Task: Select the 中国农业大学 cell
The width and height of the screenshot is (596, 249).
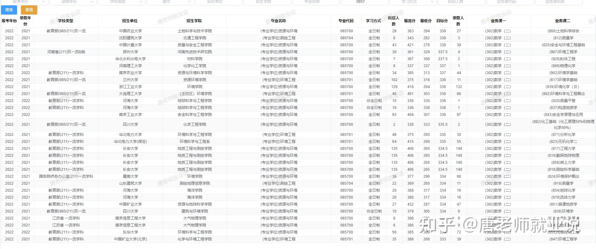Action: point(130,31)
